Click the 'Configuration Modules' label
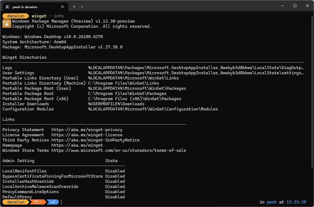Screen dimensions: 314x207 (28, 109)
